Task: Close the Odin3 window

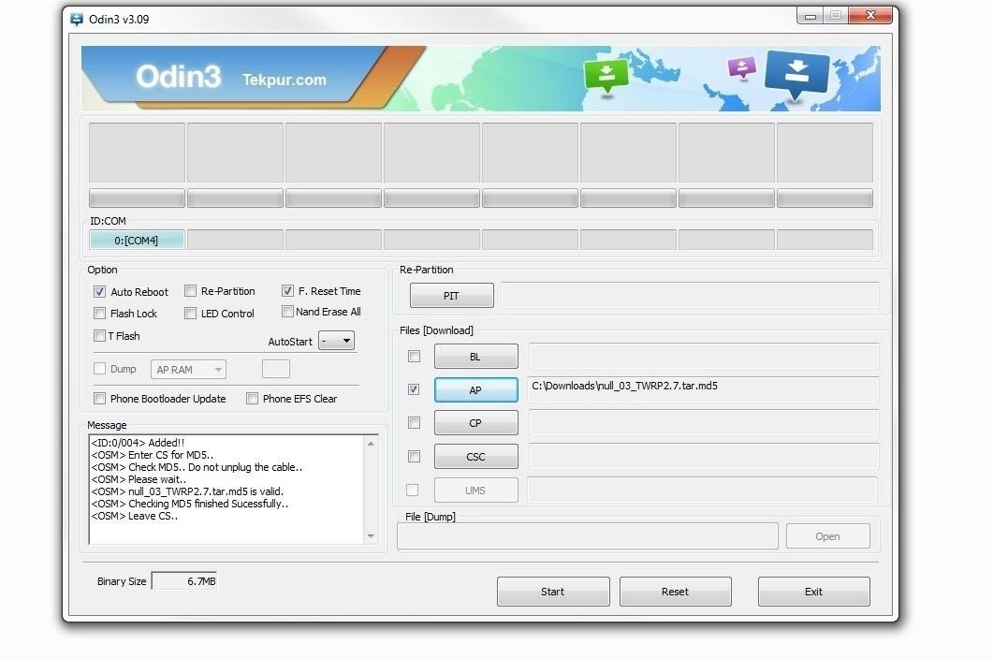Action: (x=870, y=15)
